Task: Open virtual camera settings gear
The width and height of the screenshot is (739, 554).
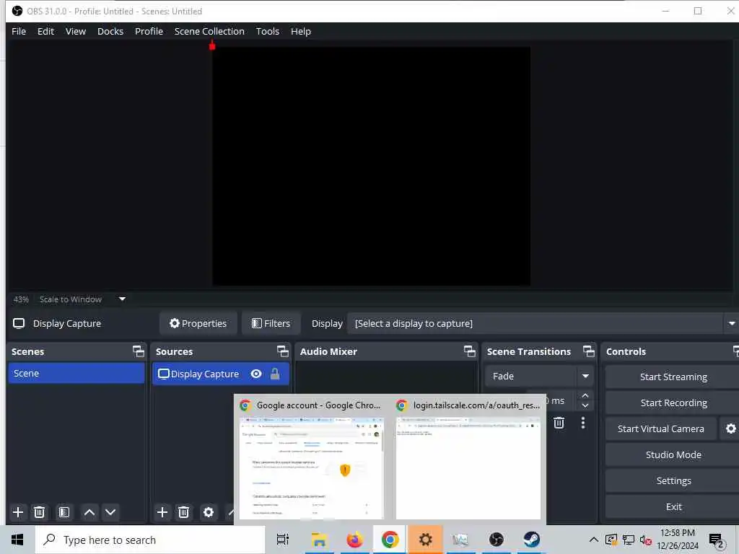Action: [730, 428]
